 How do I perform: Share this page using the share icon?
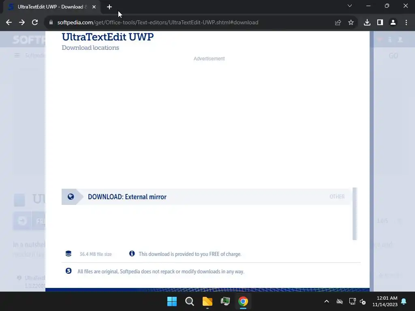point(338,23)
